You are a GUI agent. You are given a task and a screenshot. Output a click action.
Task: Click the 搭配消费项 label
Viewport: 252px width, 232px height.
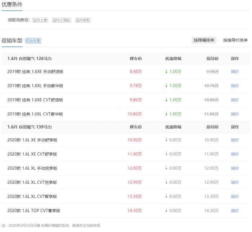pos(19,20)
